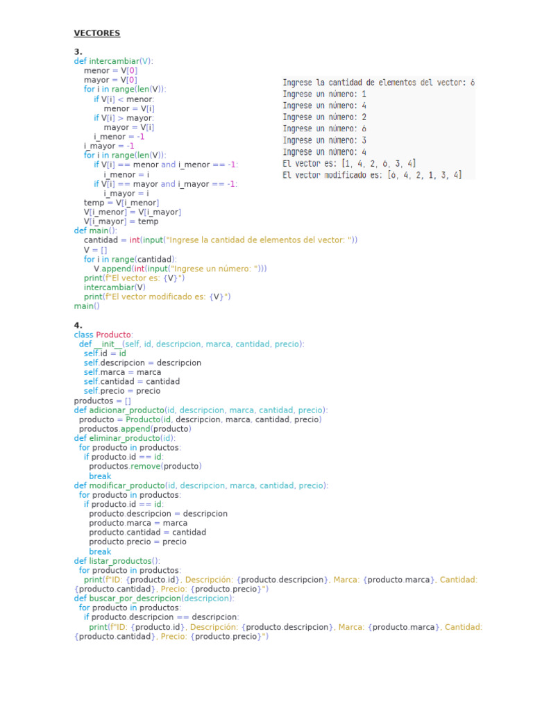
Task: Click the 'productos.remove(producto)' line
Action: [x=145, y=466]
